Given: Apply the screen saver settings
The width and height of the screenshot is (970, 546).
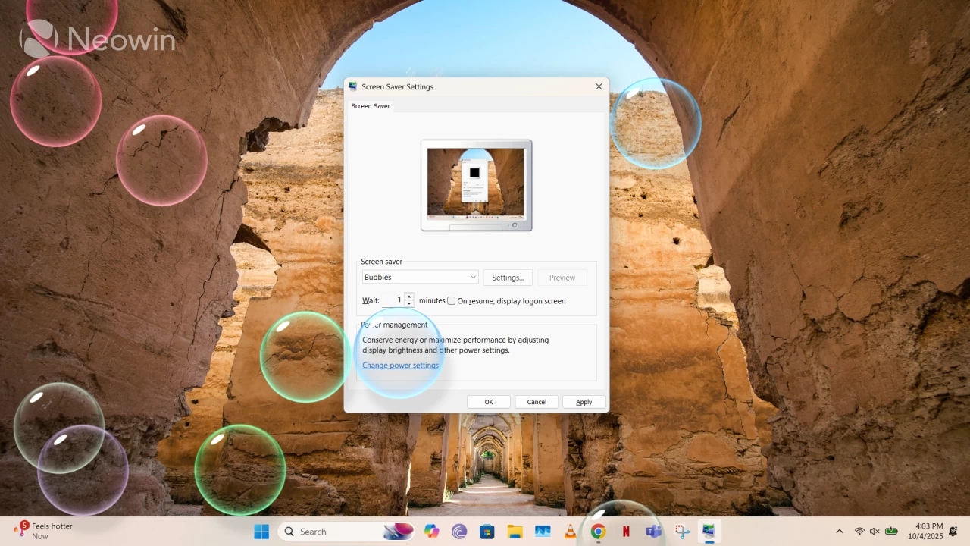Looking at the screenshot, I should (584, 401).
